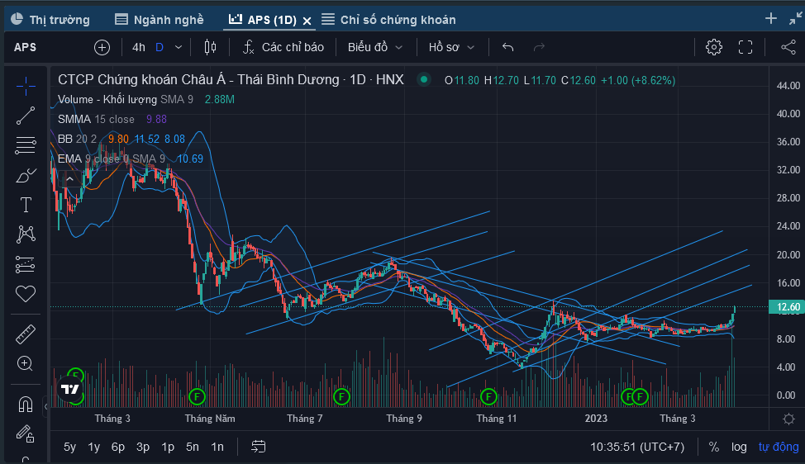Set range to 5y

[x=69, y=447]
